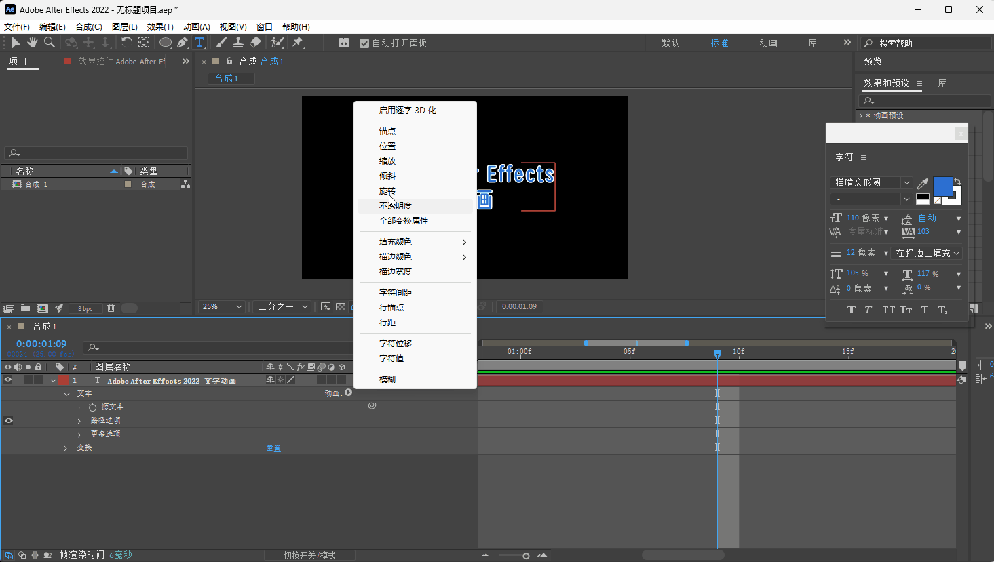This screenshot has height=562, width=994.
Task: Create new composition icon in Project panel
Action: (42, 308)
